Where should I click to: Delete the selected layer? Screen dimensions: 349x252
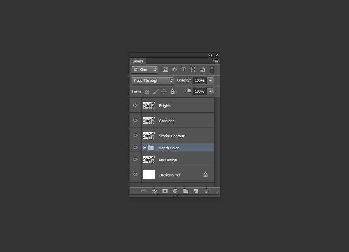206,191
